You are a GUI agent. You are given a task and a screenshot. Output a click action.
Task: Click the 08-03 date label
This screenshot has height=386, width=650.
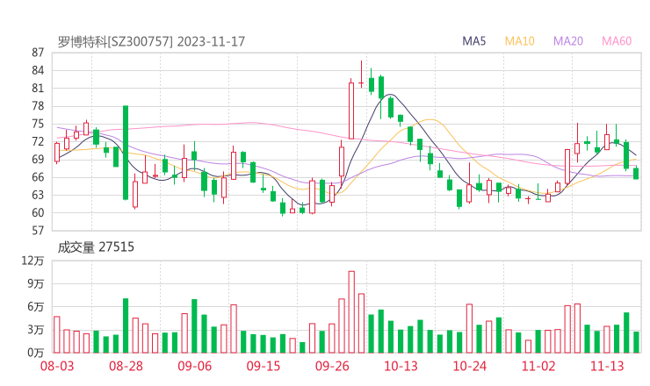[57, 366]
